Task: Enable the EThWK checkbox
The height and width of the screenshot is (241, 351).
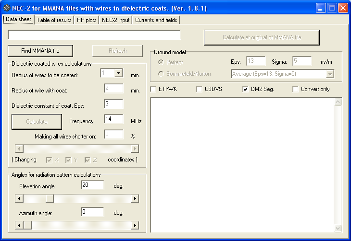Action: tap(153, 89)
